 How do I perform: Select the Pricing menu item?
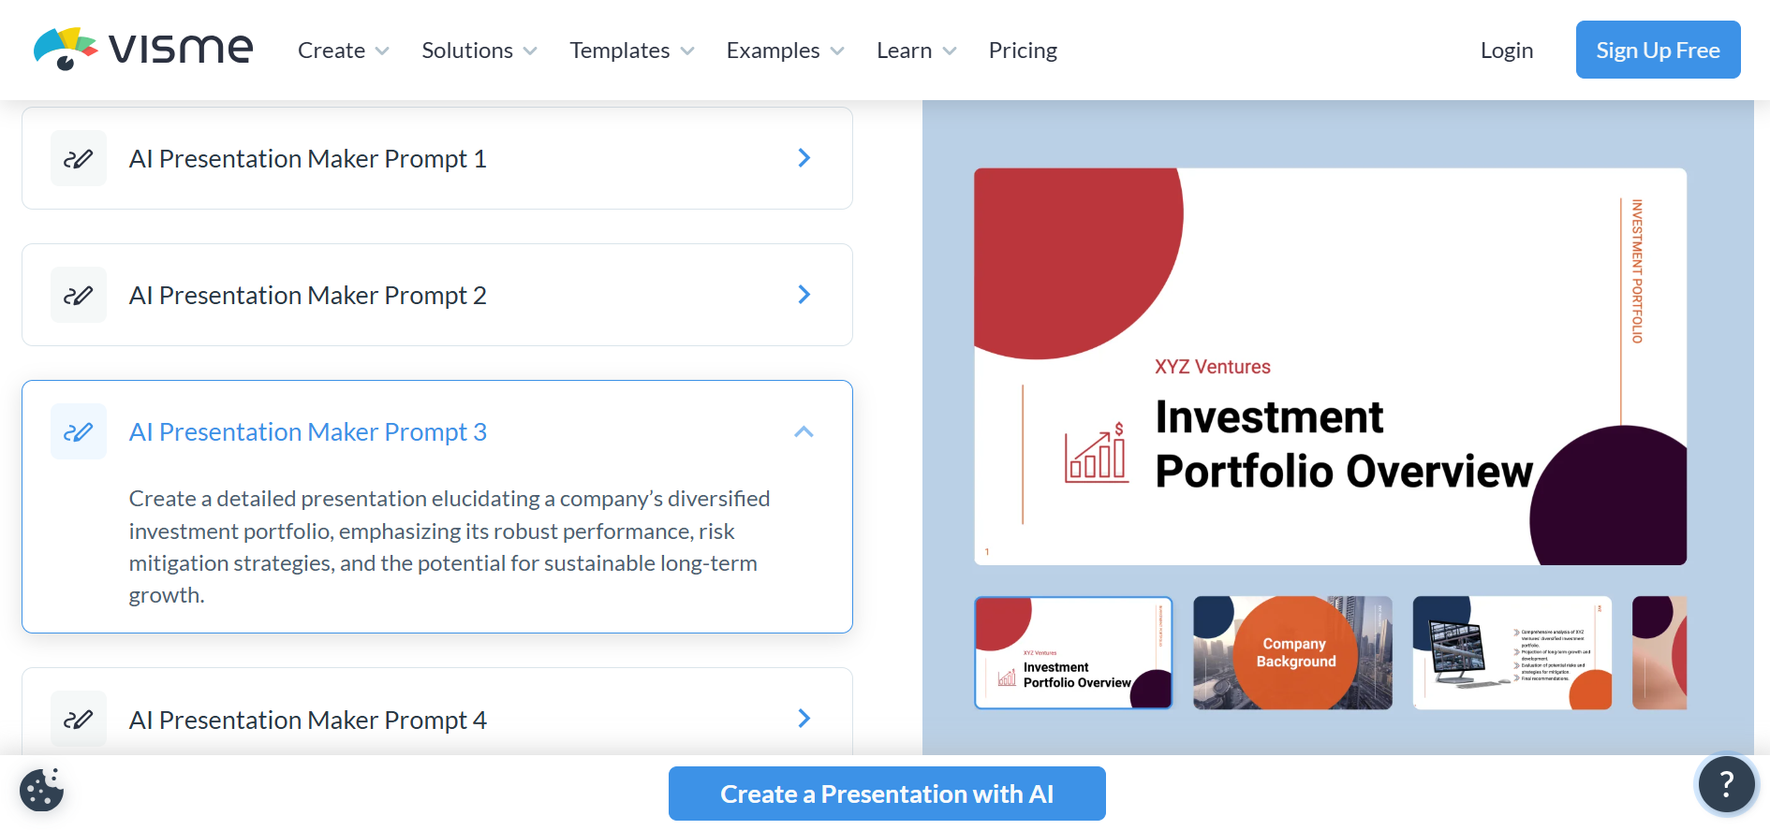pos(1023,50)
